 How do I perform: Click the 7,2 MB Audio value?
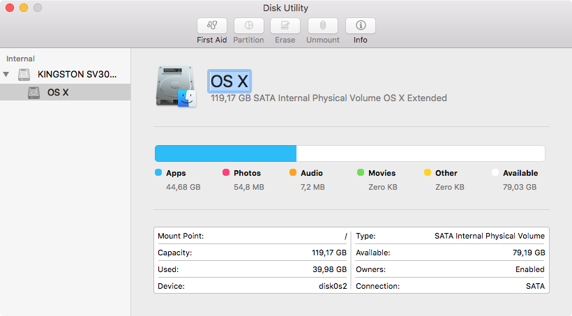point(313,187)
